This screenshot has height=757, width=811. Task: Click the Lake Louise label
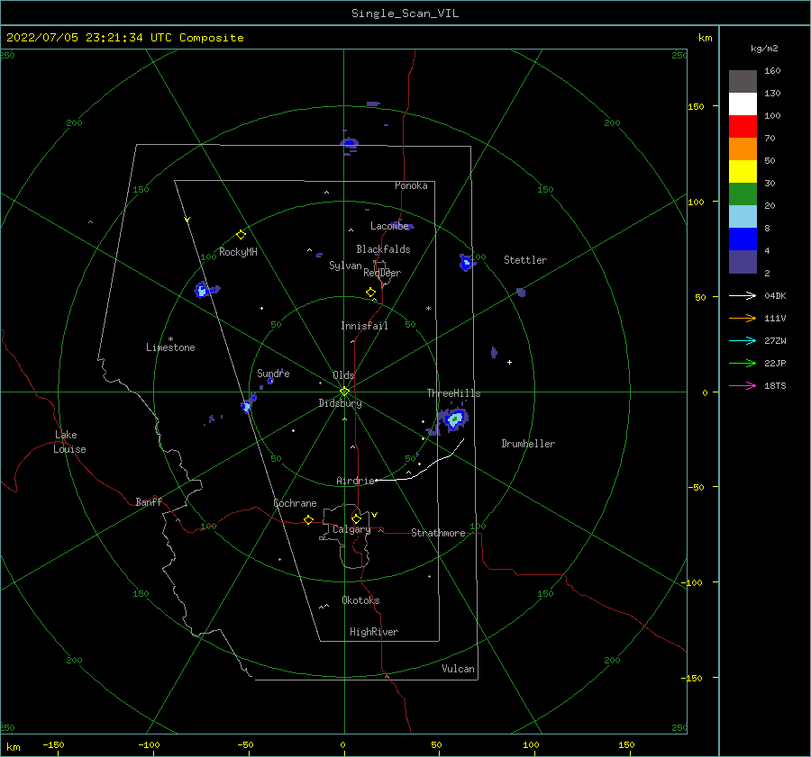click(x=69, y=442)
